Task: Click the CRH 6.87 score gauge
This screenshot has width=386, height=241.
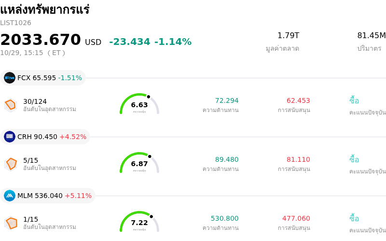Action: [139, 163]
